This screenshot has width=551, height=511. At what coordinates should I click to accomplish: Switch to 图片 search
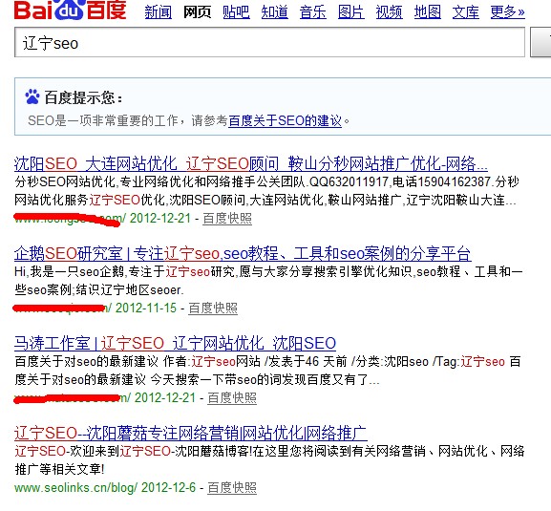(350, 12)
